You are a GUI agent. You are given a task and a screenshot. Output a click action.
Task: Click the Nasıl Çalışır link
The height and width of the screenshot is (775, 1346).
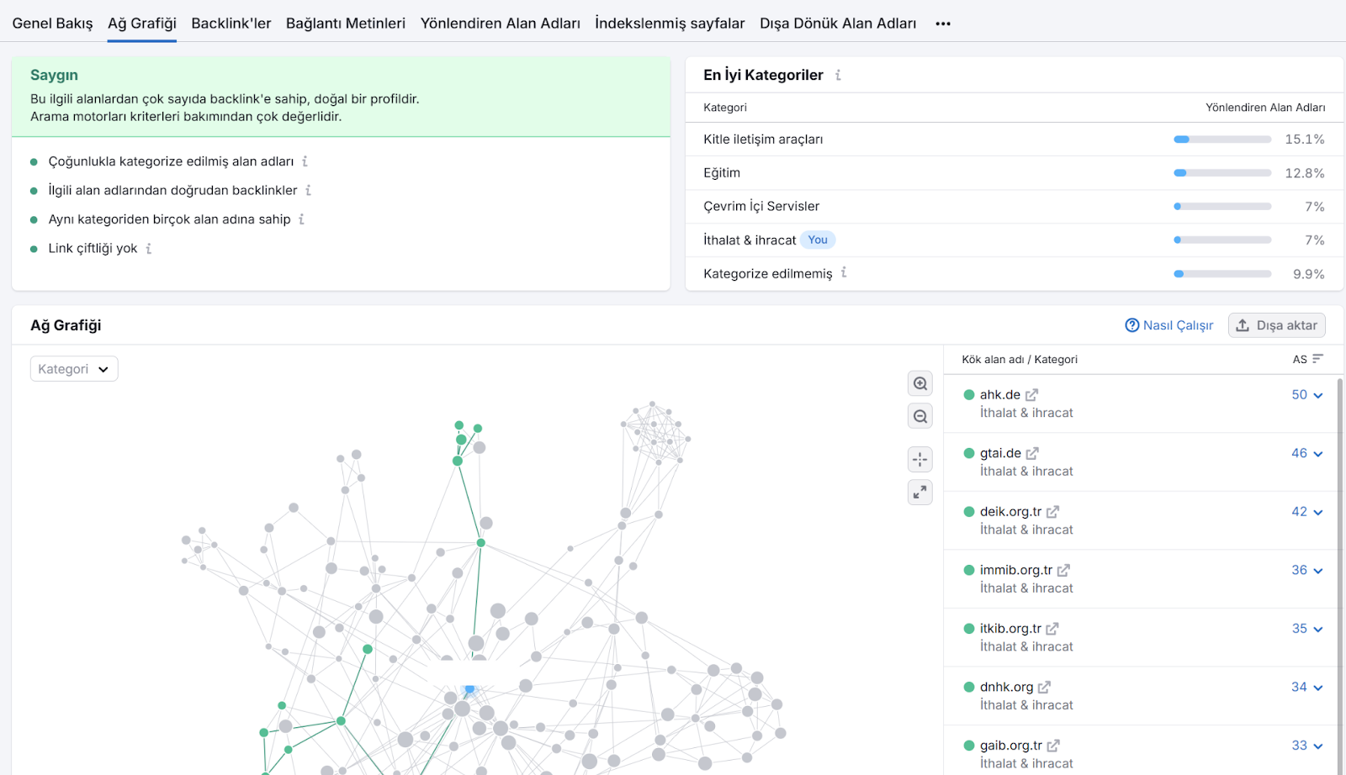pyautogui.click(x=1169, y=325)
